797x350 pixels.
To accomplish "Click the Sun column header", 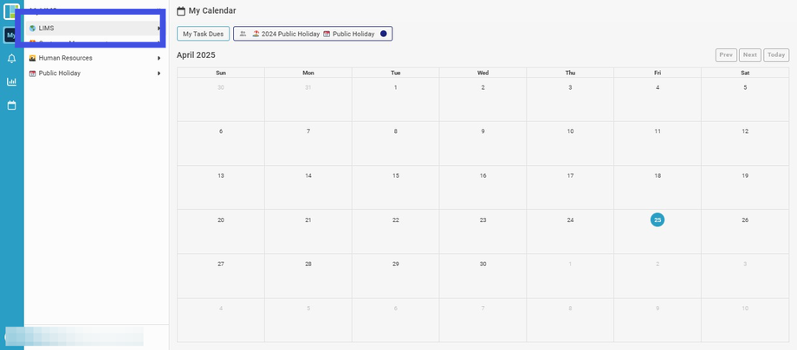I will [x=221, y=73].
